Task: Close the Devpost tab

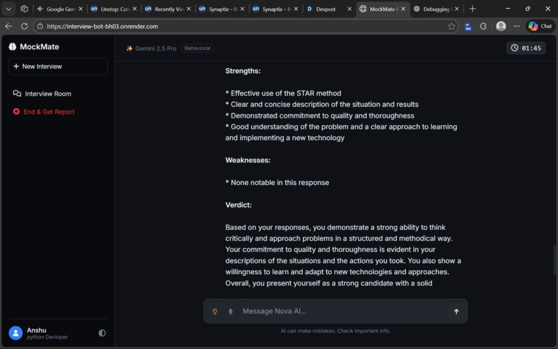Action: tap(350, 9)
